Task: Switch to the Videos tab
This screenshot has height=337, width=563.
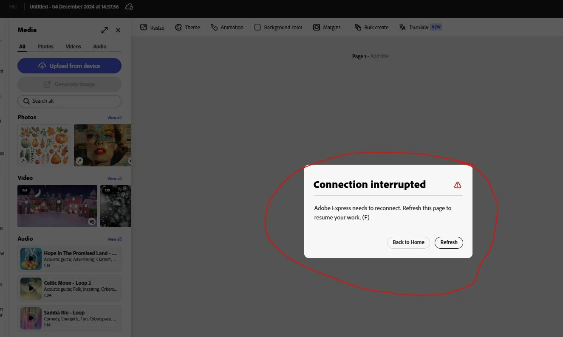Action: (x=73, y=47)
